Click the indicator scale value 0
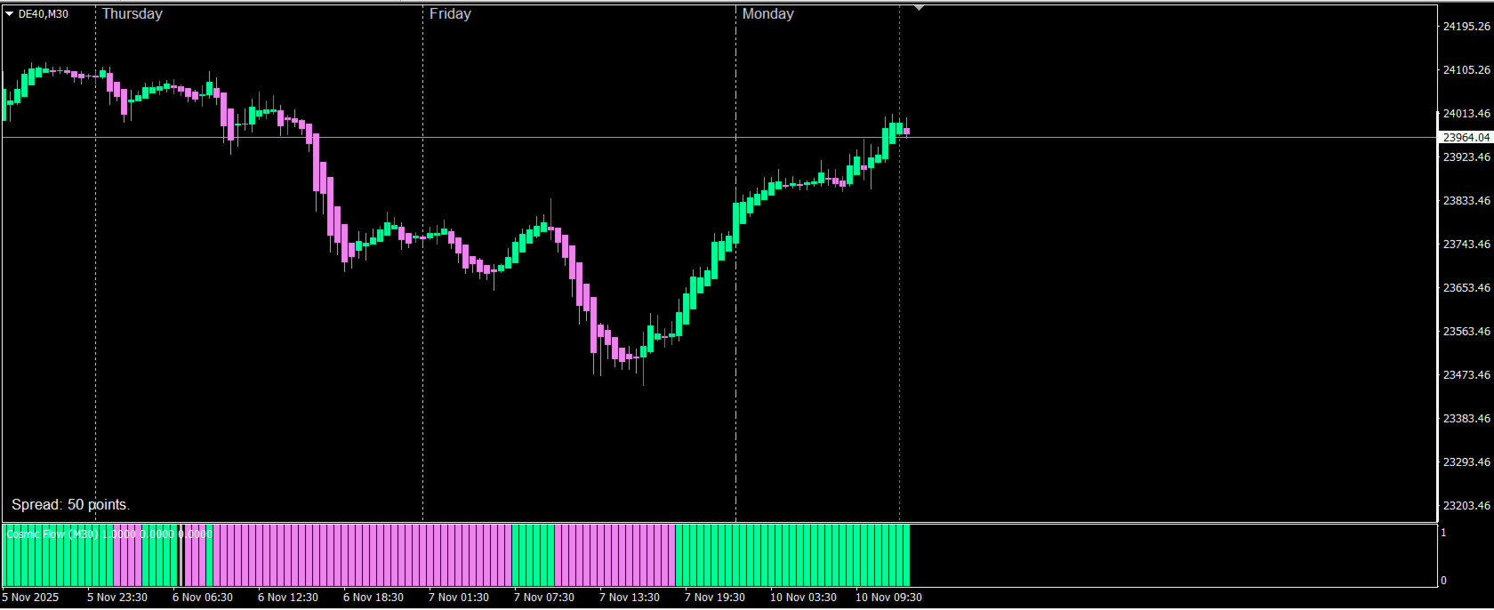Viewport: 1494px width, 610px height. point(1443,581)
